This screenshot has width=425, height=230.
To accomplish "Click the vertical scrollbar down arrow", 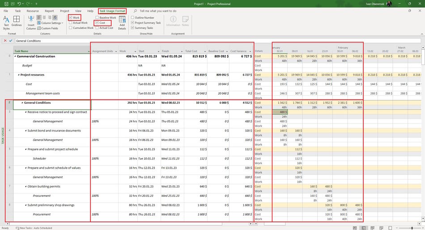I will (x=423, y=219).
